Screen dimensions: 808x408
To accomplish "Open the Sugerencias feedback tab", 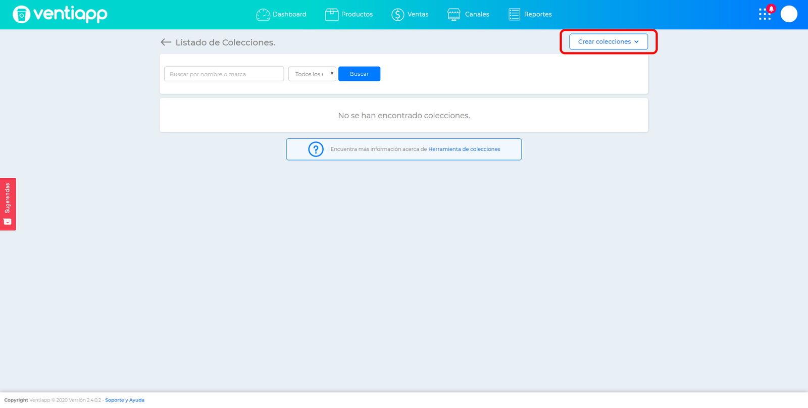I will (8, 204).
